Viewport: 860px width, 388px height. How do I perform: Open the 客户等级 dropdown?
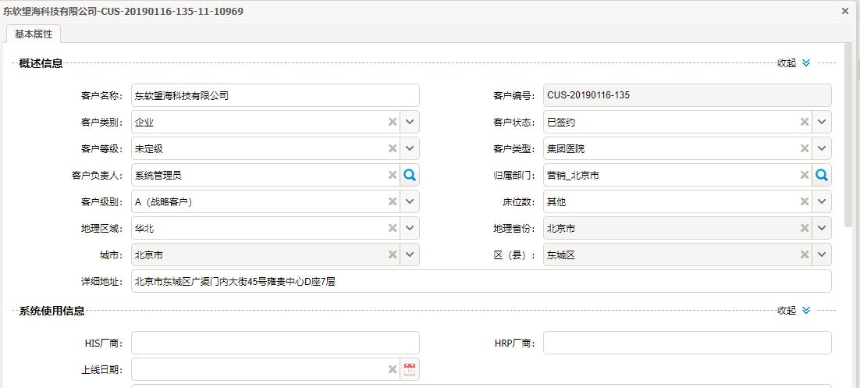coord(410,149)
